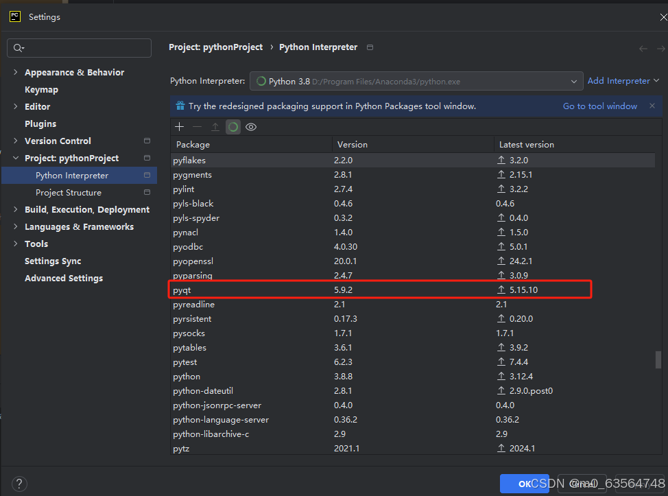The height and width of the screenshot is (496, 668).
Task: Click the PyCharm logo in title bar
Action: (14, 16)
